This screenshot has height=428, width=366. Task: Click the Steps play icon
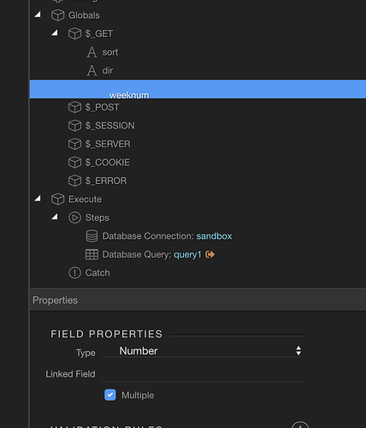coord(74,217)
